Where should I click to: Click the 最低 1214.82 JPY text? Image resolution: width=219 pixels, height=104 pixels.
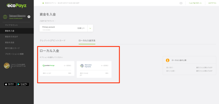84,74
